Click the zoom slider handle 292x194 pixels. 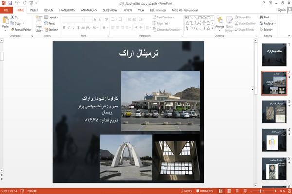[260, 191]
